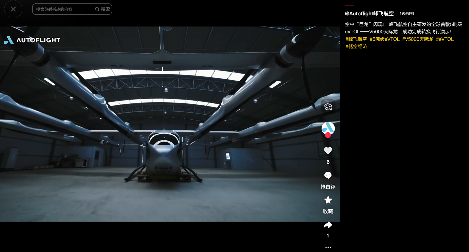Open the three-dot more options menu

coord(328,247)
